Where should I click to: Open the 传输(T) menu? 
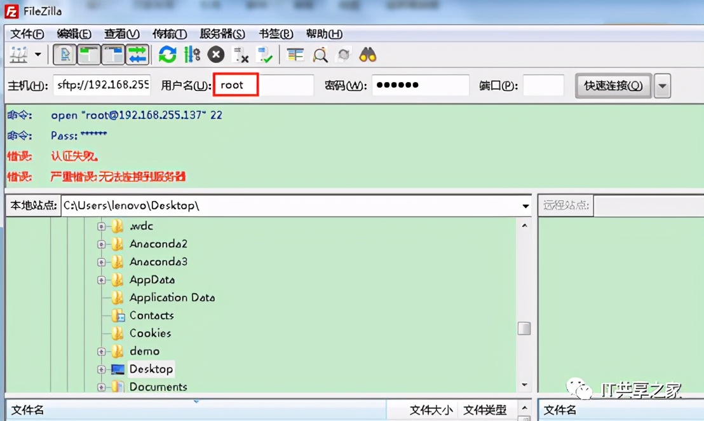pyautogui.click(x=169, y=34)
